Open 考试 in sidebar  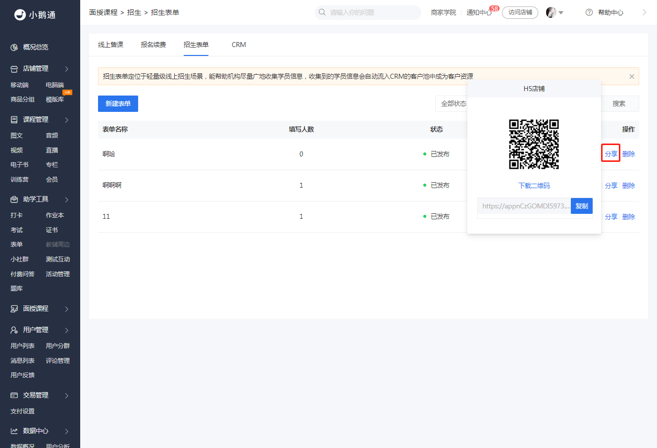pos(17,230)
